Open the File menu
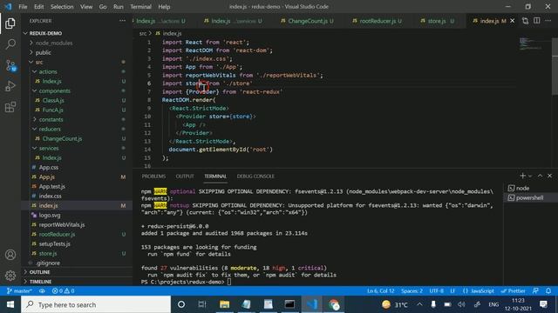This screenshot has height=313, width=558. (x=23, y=6)
